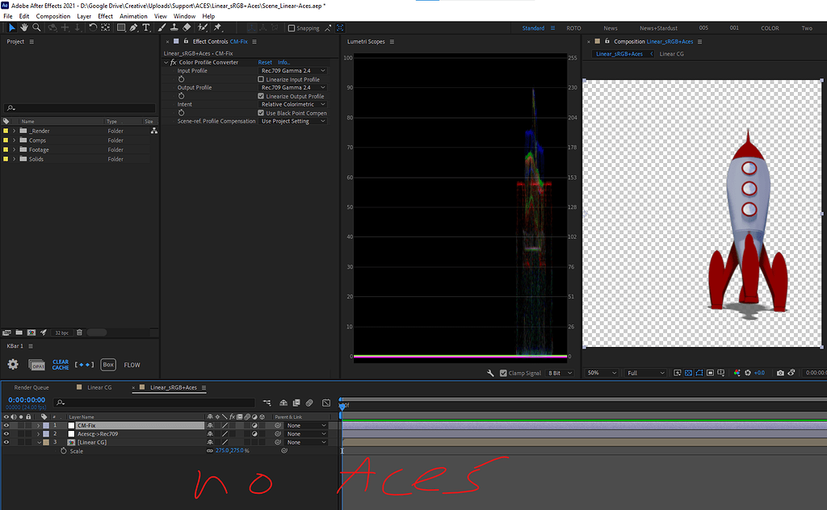Choose the Zoom tool

coord(36,27)
